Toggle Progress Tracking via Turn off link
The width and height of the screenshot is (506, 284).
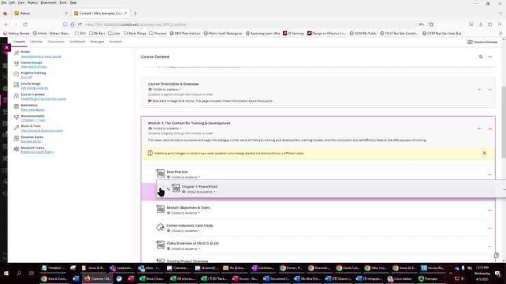27,77
